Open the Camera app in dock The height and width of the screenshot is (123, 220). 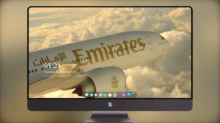[x=133, y=95]
